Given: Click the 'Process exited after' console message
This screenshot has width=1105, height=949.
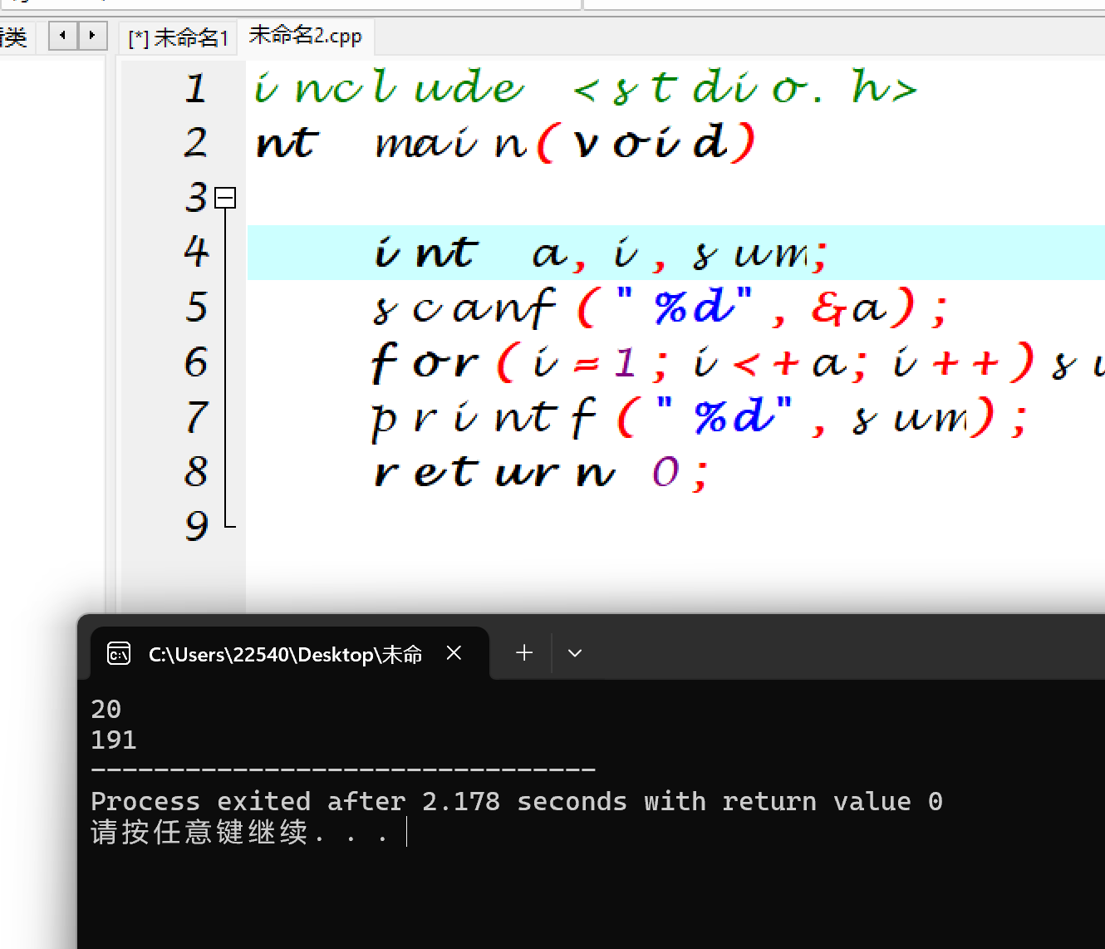Looking at the screenshot, I should [517, 801].
